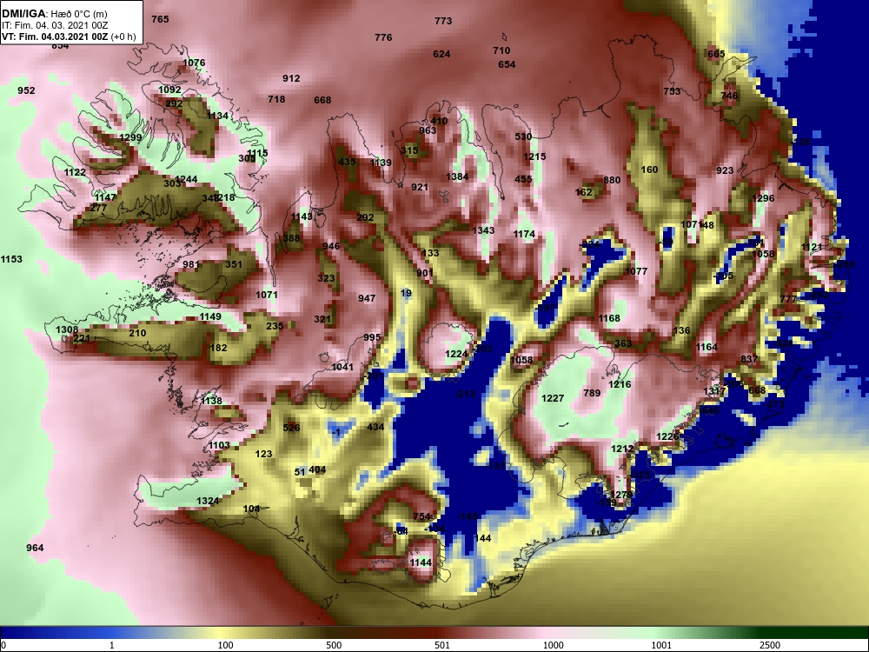869x652 pixels.
Task: Pick the map value 952
Action: pyautogui.click(x=26, y=90)
